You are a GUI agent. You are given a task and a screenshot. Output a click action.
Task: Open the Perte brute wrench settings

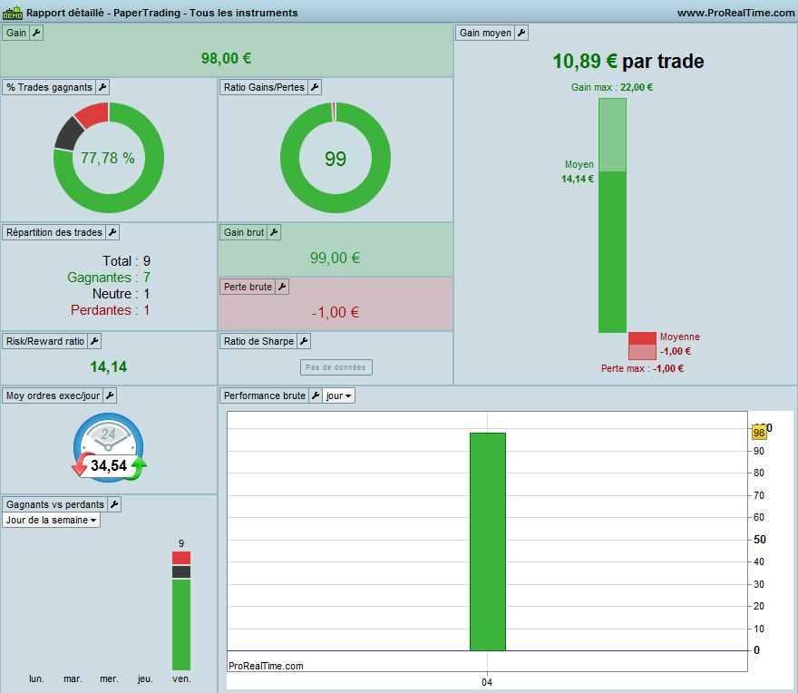point(282,288)
